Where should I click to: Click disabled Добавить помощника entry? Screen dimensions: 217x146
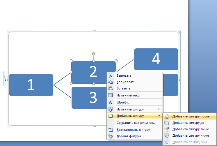pos(189,142)
